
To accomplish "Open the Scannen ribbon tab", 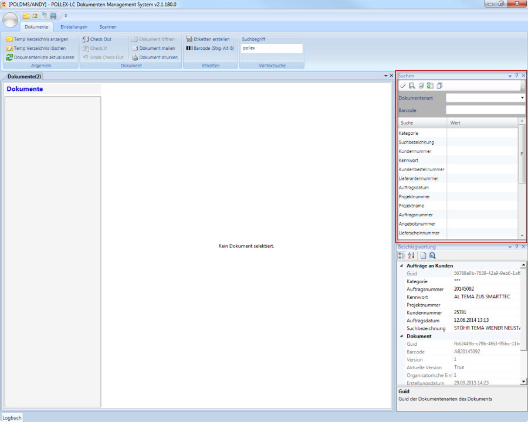I will (108, 27).
